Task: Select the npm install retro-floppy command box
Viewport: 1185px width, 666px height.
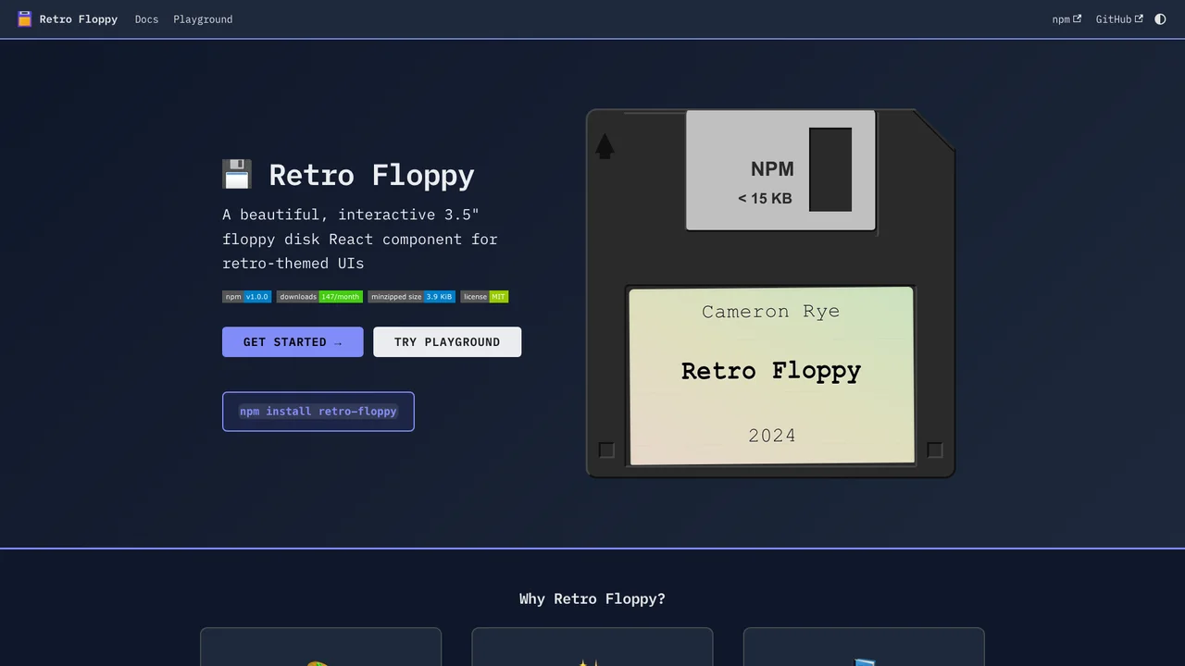Action: [x=318, y=411]
